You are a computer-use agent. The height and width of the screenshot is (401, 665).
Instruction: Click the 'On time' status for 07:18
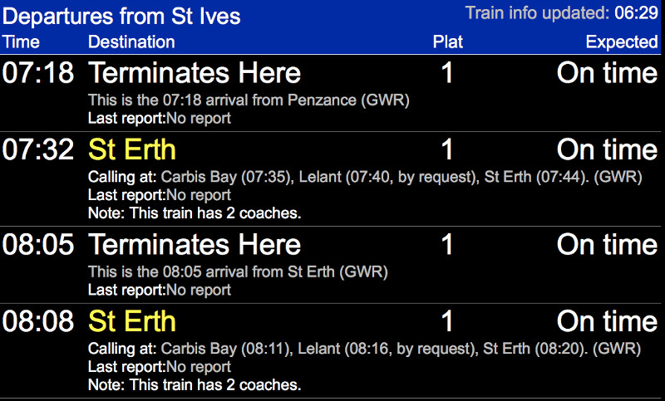pyautogui.click(x=607, y=73)
